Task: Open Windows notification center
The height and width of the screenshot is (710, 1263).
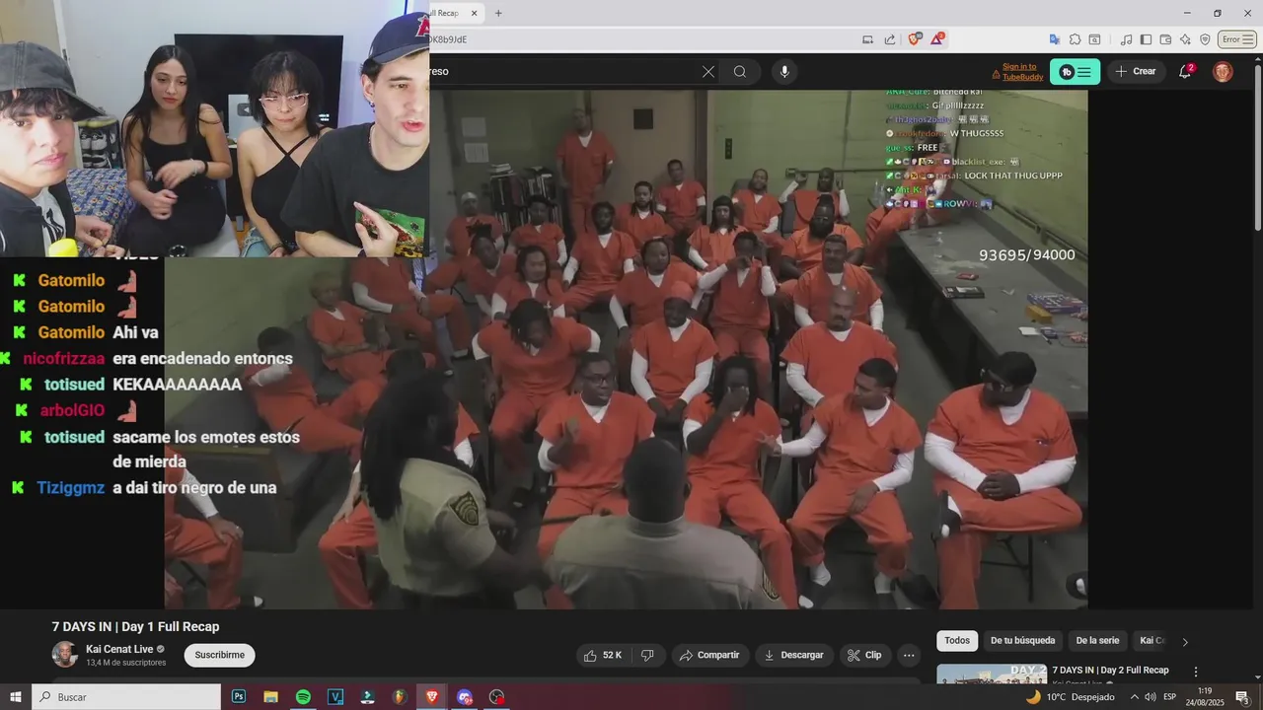Action: click(x=1242, y=696)
